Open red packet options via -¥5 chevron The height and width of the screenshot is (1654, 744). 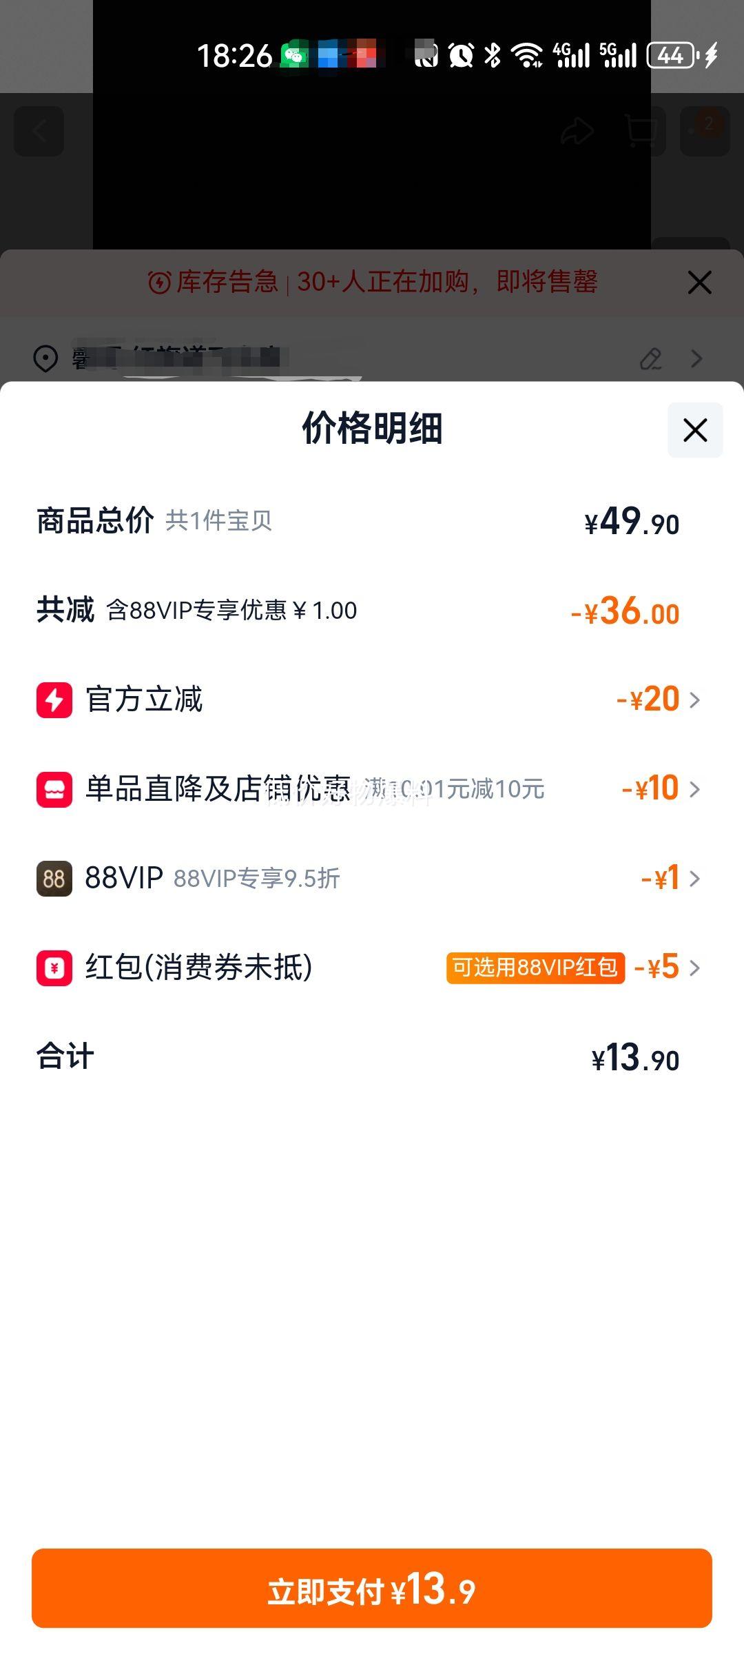pyautogui.click(x=694, y=968)
